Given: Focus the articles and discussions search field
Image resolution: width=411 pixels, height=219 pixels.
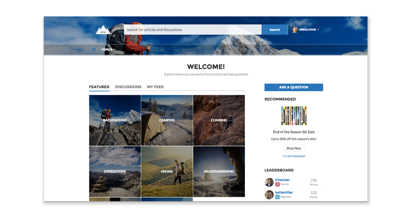Looking at the screenshot, I should 193,30.
